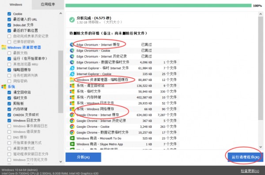
Task: Enable 自动完成表单历史记录 checkbox
Action: coord(9,36)
